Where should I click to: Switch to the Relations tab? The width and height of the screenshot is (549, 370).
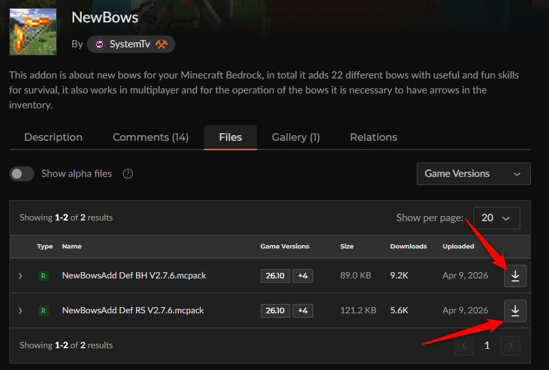click(x=374, y=137)
